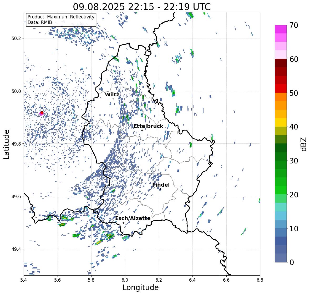Click the 6.0 longitude tick label

pyautogui.click(x=125, y=280)
